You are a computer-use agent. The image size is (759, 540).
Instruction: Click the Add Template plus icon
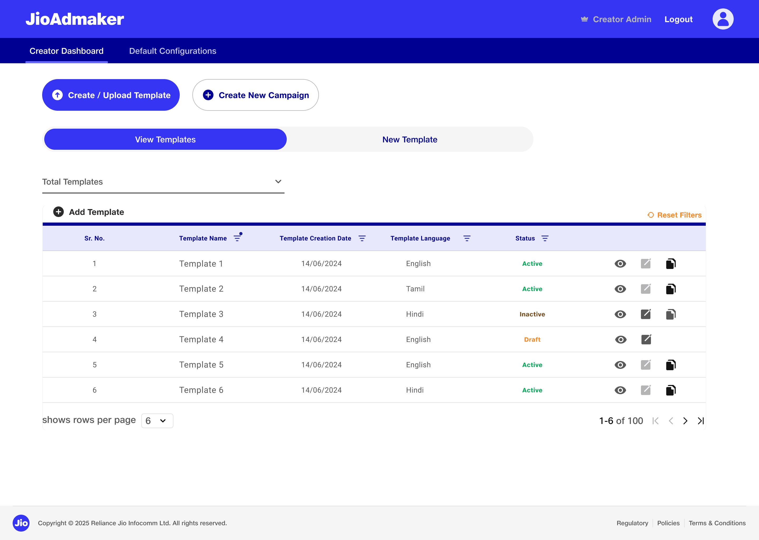[59, 212]
